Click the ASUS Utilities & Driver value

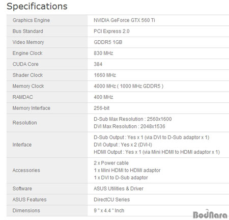click(119, 188)
